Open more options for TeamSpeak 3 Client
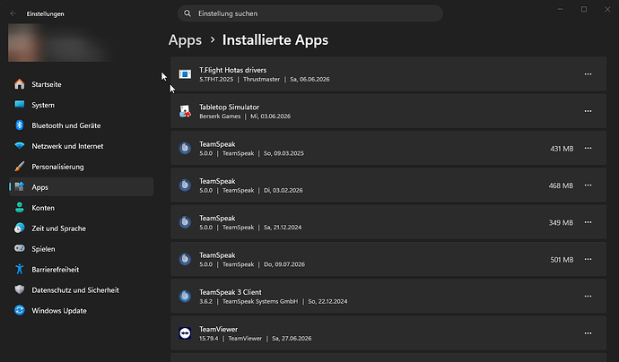 click(588, 297)
